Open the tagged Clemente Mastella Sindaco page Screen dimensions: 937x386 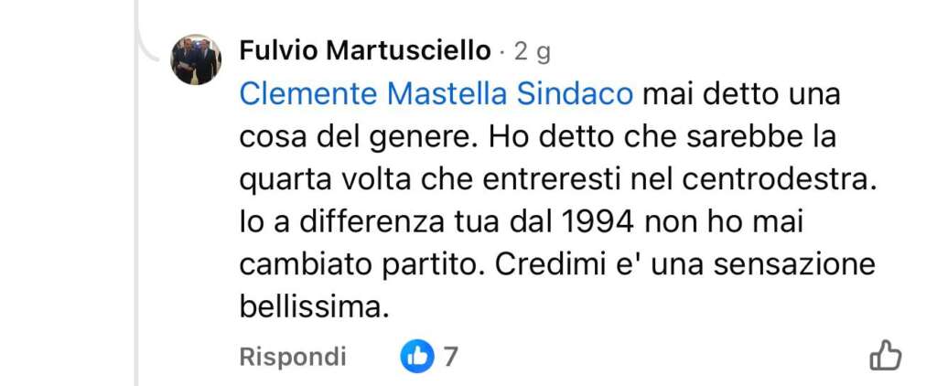tap(436, 95)
